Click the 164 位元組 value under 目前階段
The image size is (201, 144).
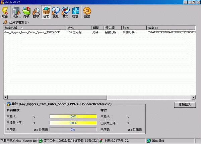coord(41,130)
